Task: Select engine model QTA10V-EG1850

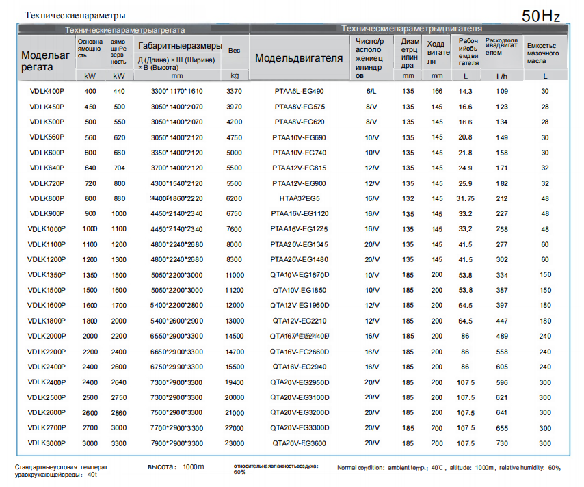Action: 299,290
